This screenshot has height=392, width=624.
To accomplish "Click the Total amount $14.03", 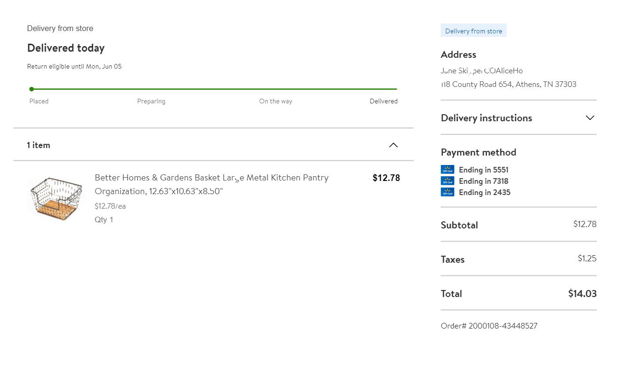I will 582,294.
